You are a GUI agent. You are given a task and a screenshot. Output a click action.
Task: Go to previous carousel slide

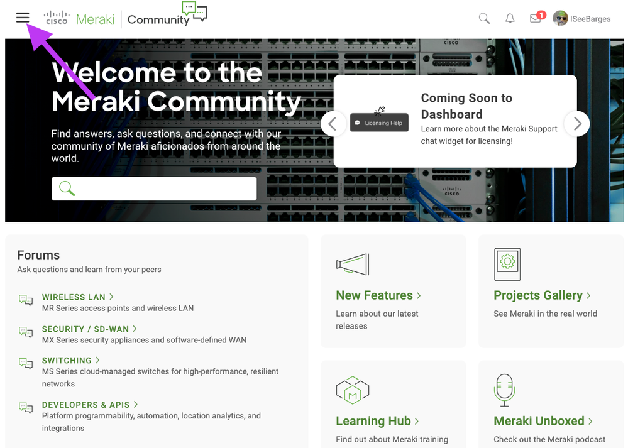[333, 124]
